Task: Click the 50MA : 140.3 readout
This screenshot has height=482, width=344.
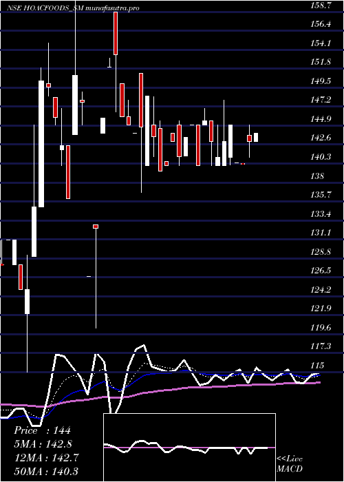Action: click(x=46, y=471)
